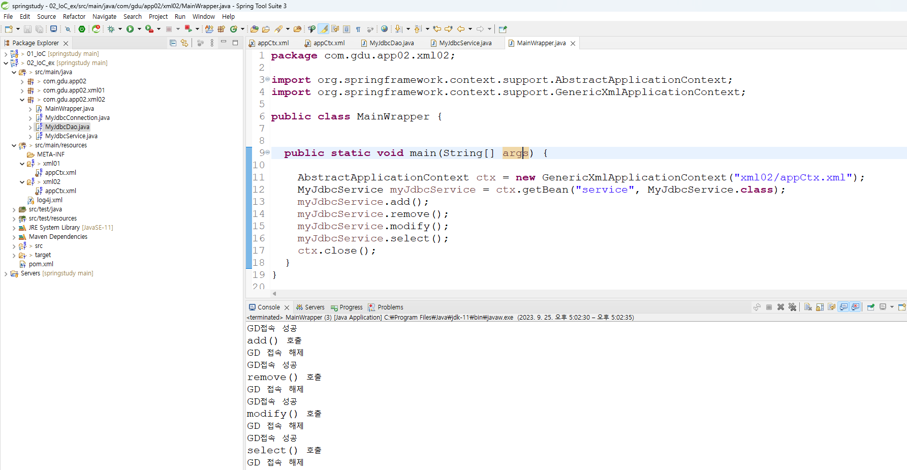Image resolution: width=907 pixels, height=470 pixels.
Task: Click the Save toolbar icon
Action: (27, 29)
